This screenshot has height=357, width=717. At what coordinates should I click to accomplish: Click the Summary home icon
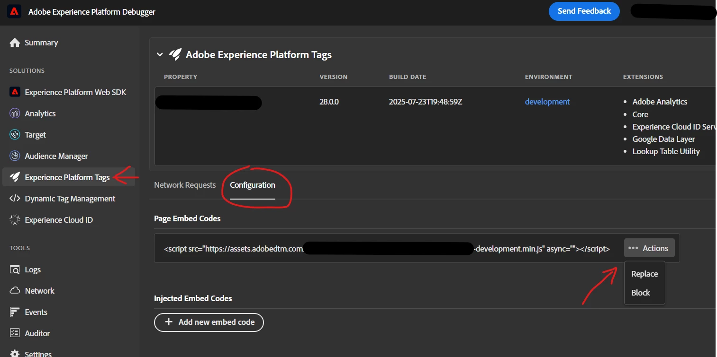pos(15,43)
